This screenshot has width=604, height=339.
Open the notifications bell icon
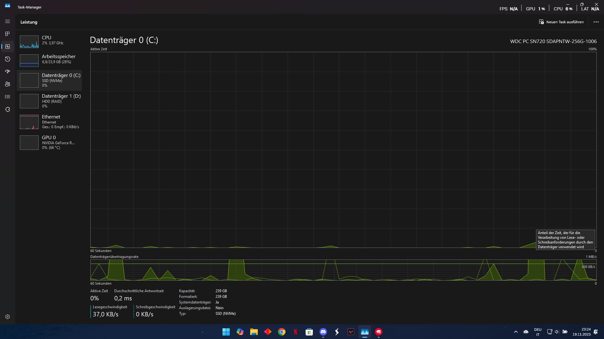[x=596, y=332]
